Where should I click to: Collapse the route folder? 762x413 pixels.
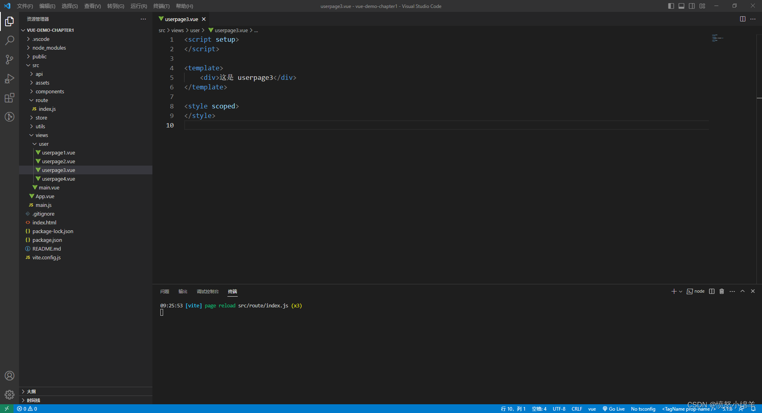point(86,100)
